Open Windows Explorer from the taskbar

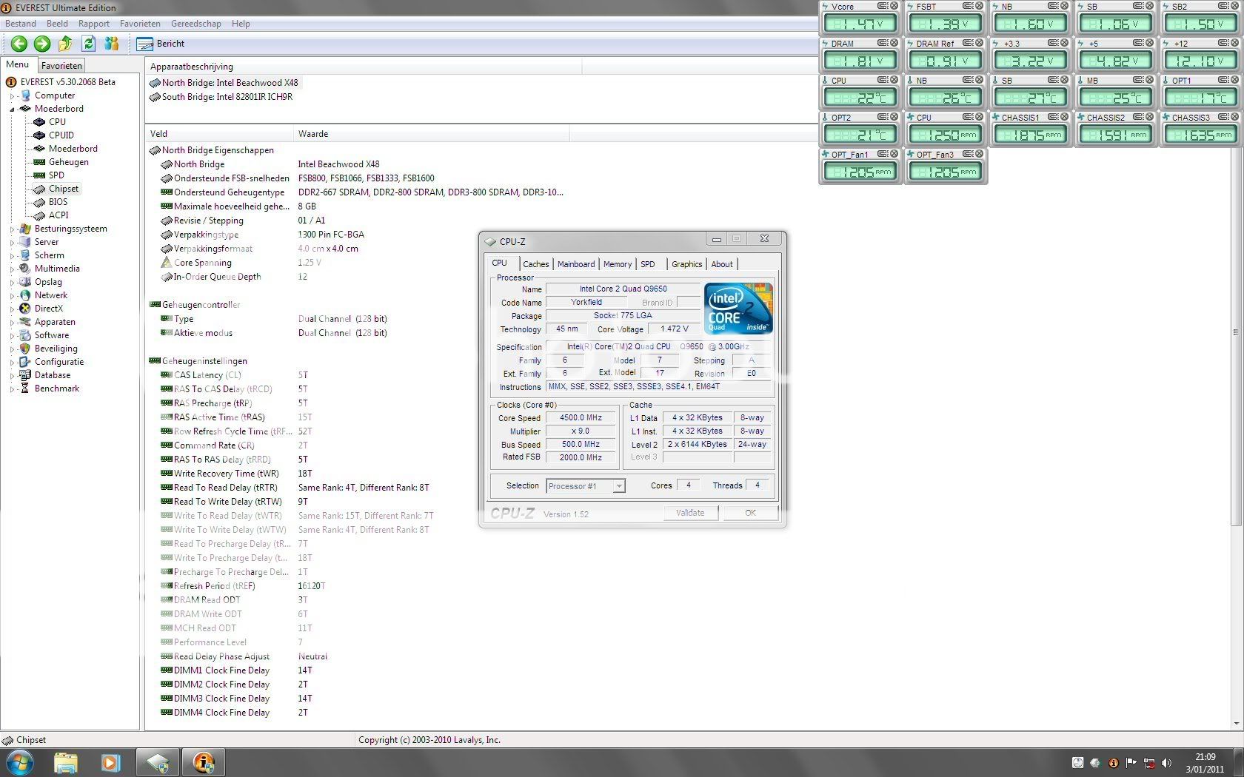click(x=66, y=762)
